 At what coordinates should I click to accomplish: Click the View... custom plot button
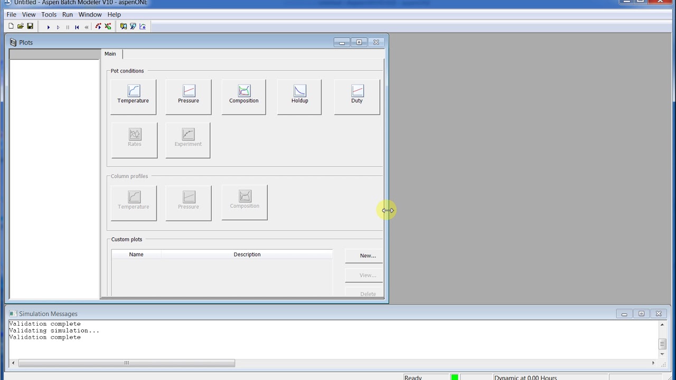(364, 275)
